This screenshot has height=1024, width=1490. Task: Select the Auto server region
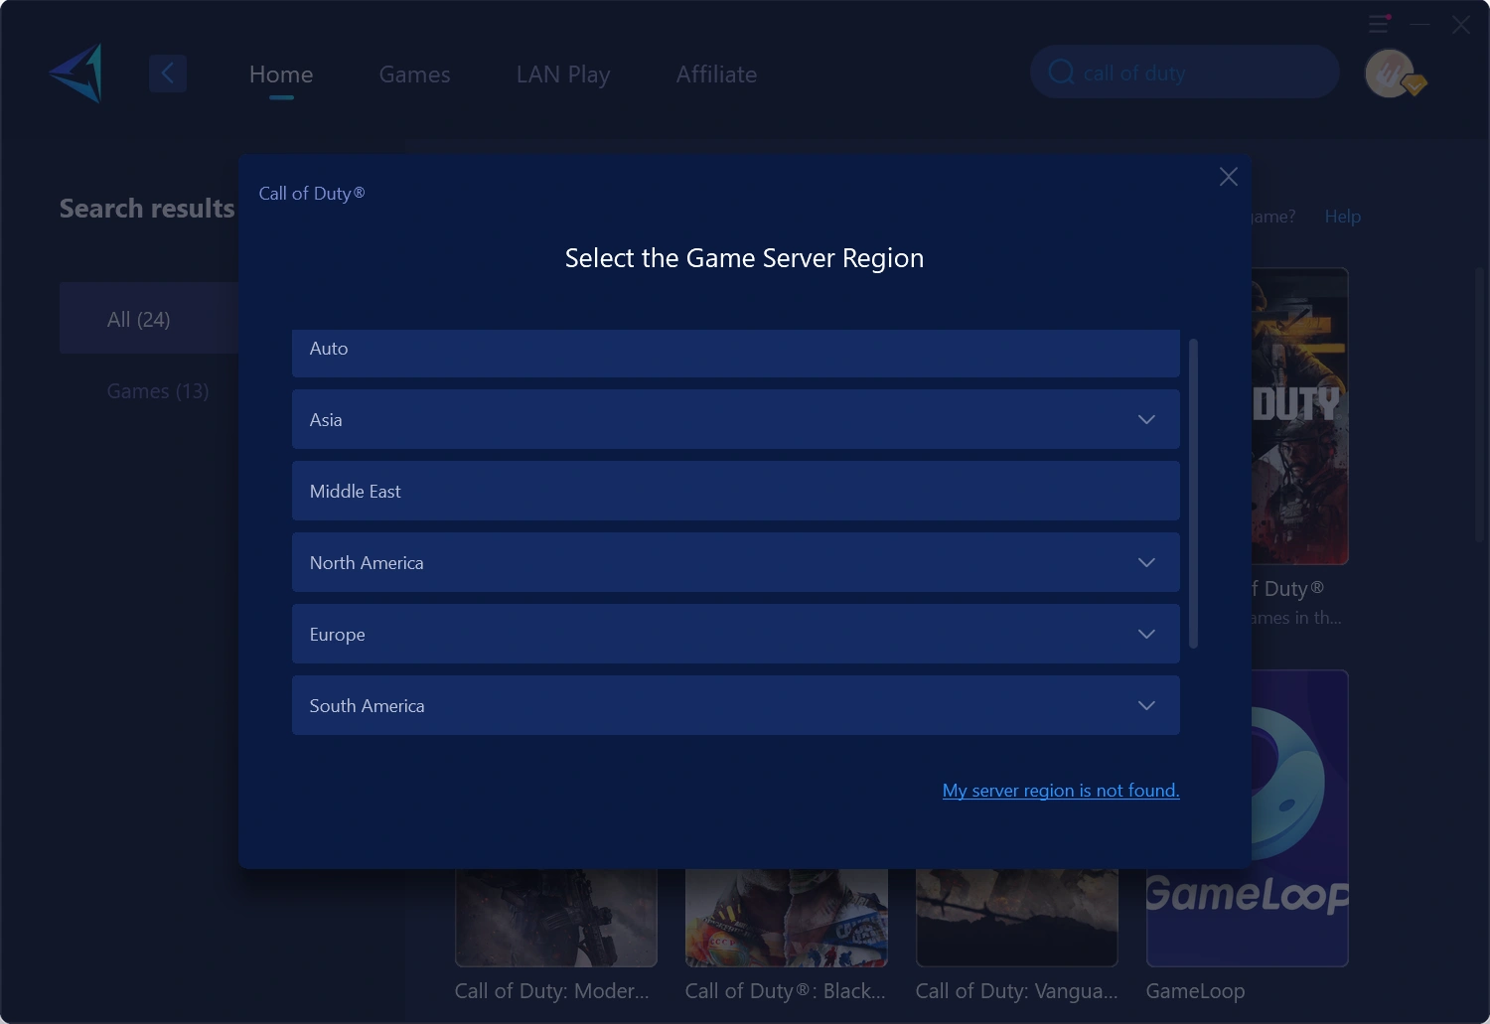pyautogui.click(x=736, y=353)
